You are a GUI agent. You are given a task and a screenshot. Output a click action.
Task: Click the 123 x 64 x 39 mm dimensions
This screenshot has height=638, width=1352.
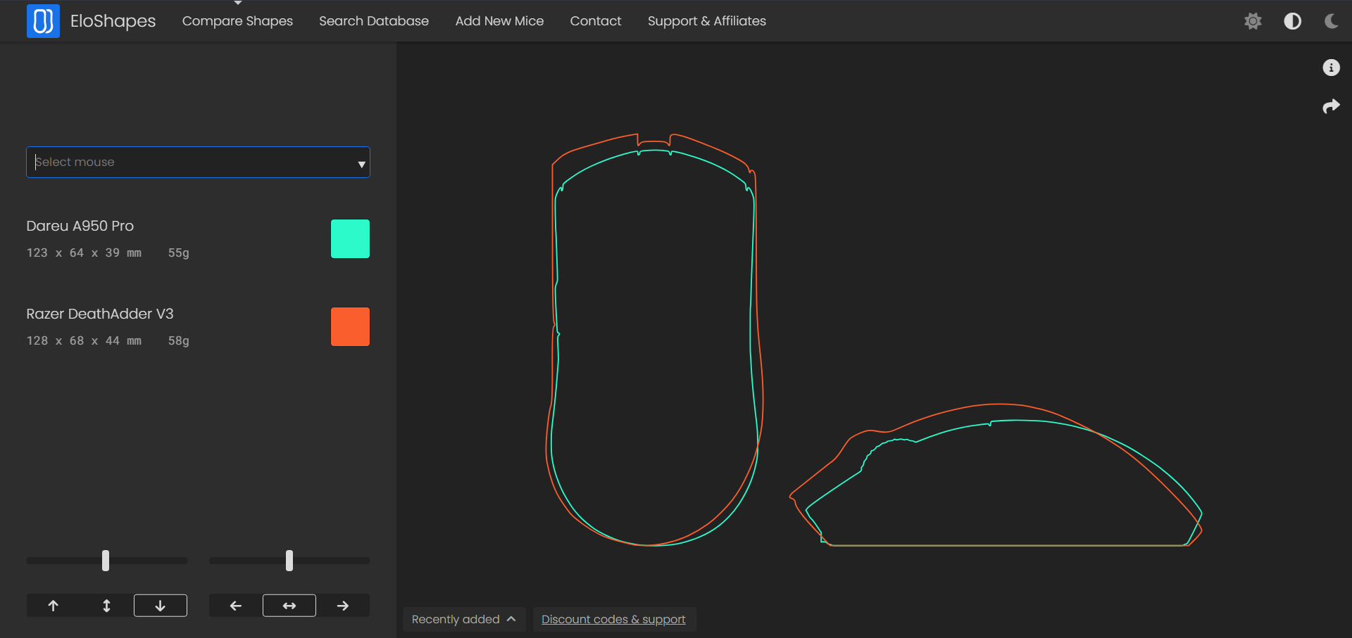pos(84,253)
